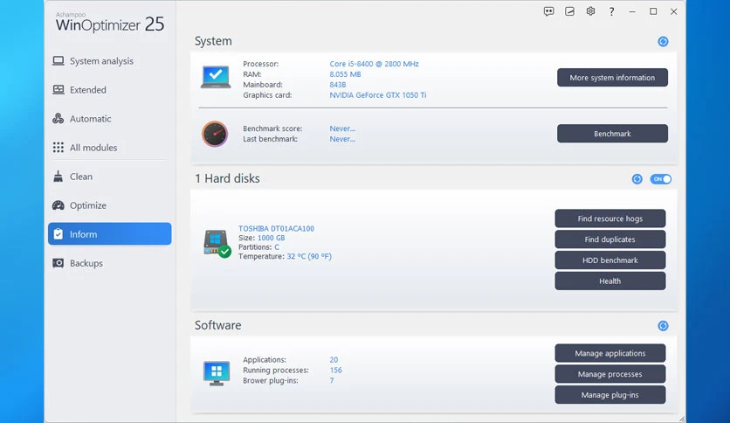This screenshot has height=423, width=730.
Task: Open Manage plug-ins
Action: pos(609,395)
